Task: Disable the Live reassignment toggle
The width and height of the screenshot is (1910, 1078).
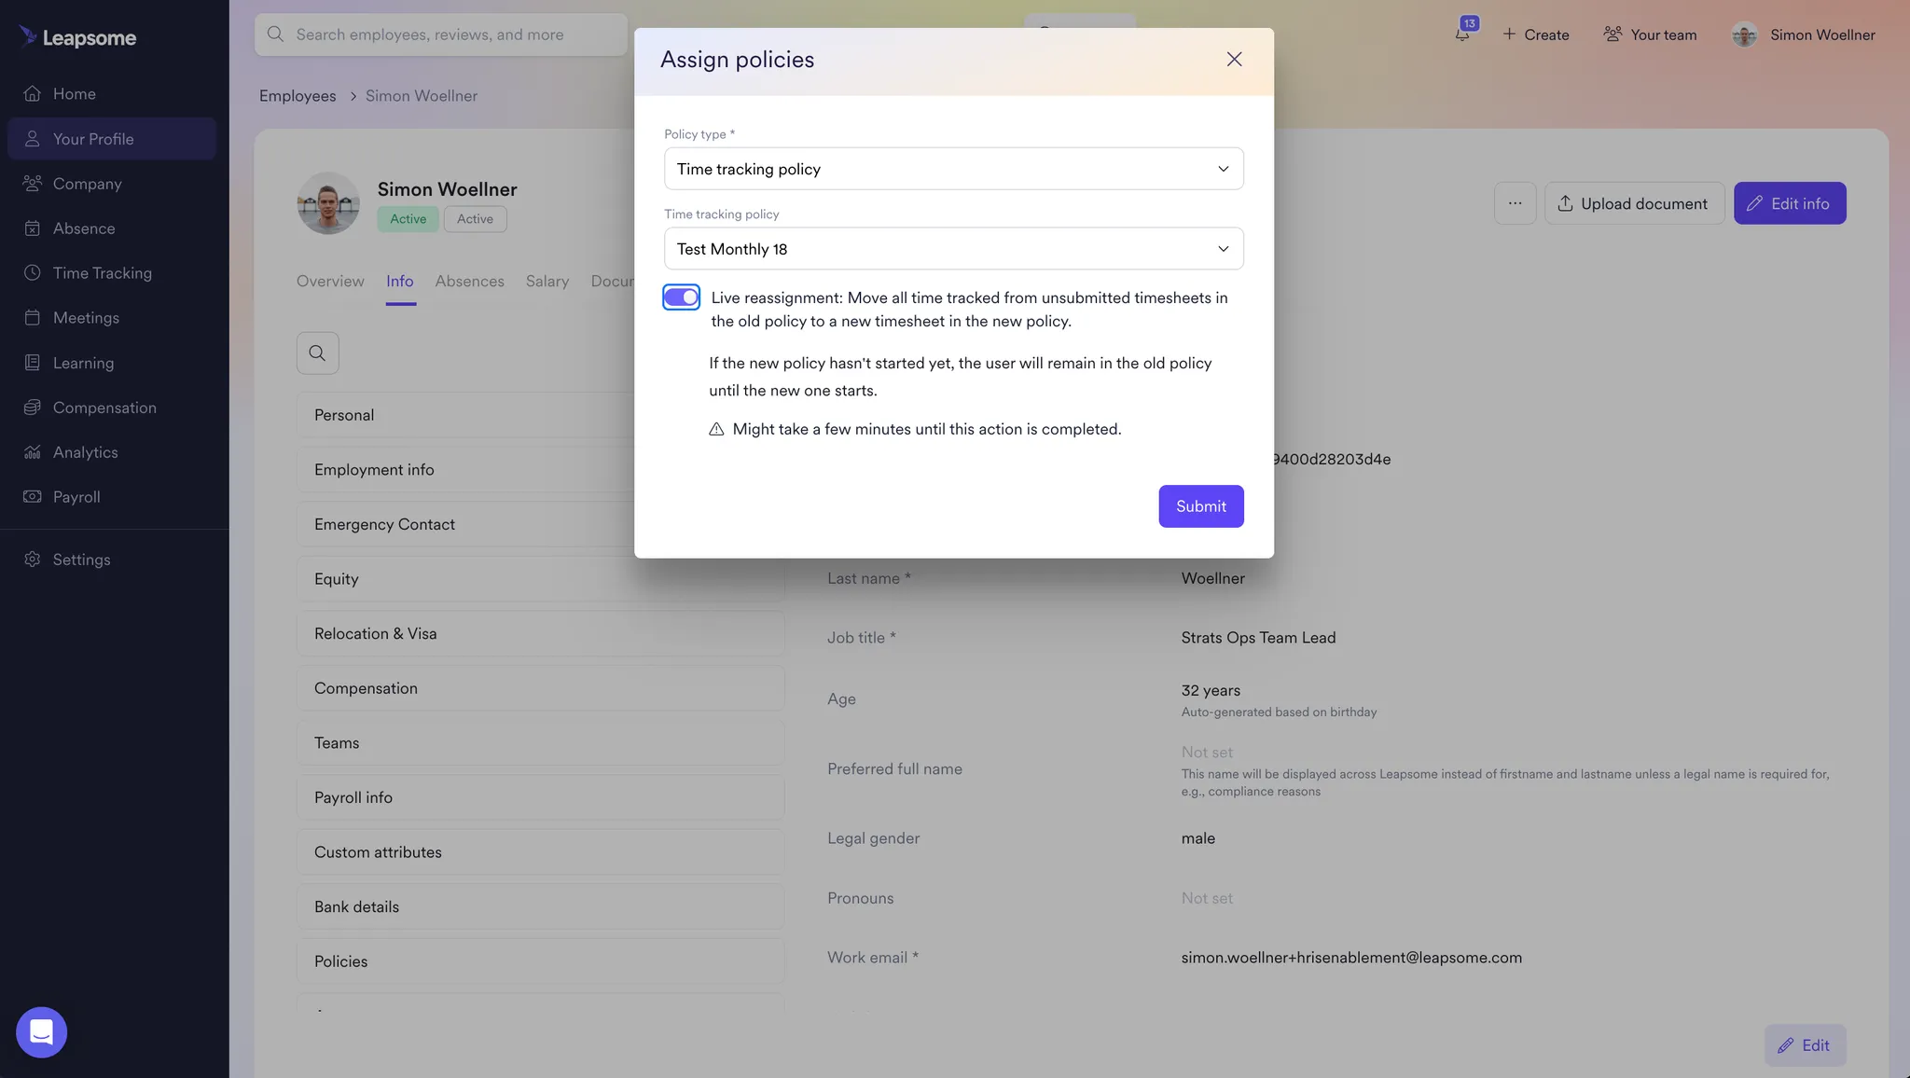Action: click(680, 297)
